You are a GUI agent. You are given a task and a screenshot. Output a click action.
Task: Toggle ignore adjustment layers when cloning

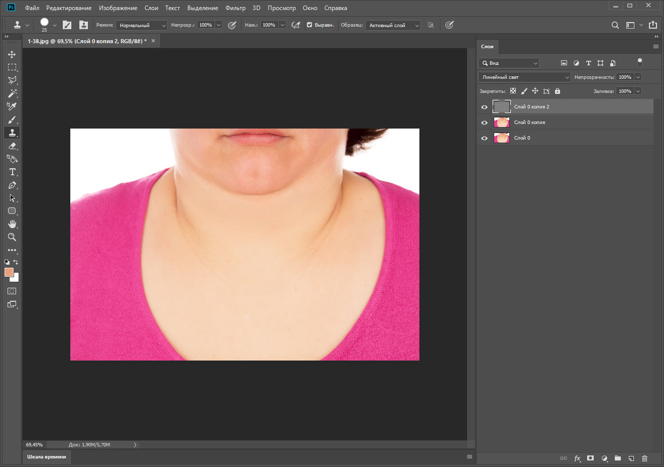point(430,25)
